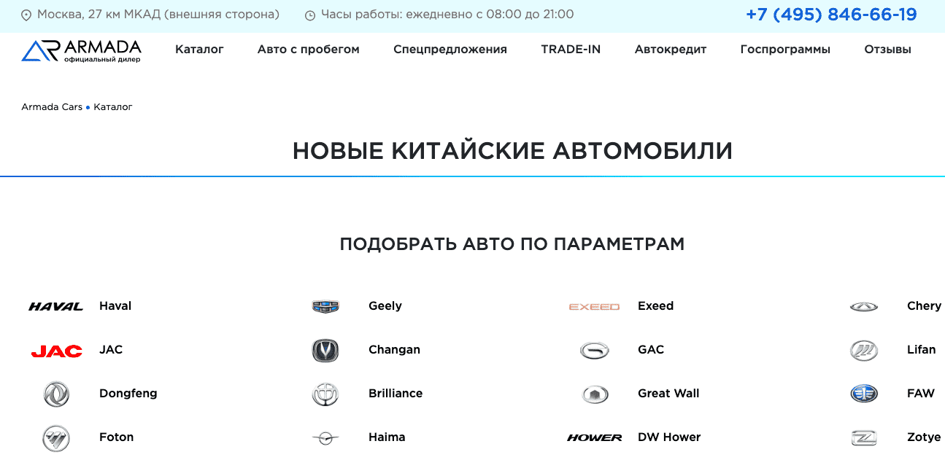Open the Каталог menu item
The height and width of the screenshot is (460, 945).
tap(199, 50)
